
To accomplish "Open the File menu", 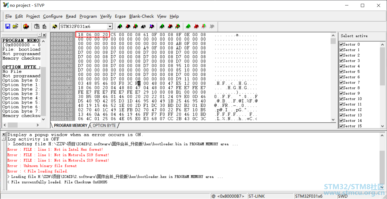I will [8, 16].
